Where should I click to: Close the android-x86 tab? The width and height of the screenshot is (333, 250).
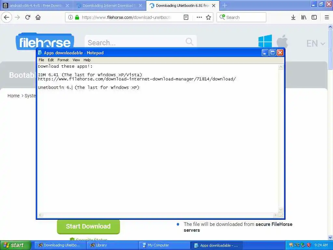pyautogui.click(x=67, y=6)
